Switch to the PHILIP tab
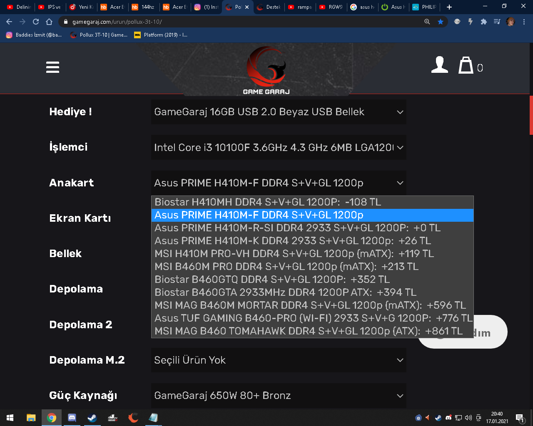 pos(425,7)
